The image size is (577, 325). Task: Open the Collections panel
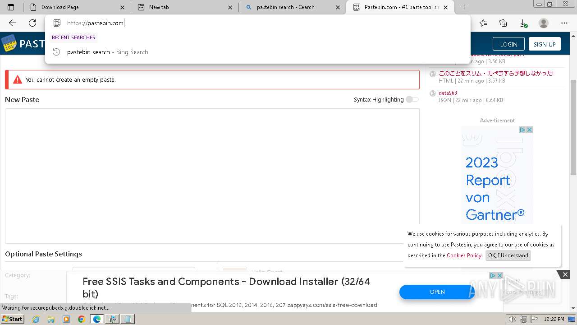503,23
